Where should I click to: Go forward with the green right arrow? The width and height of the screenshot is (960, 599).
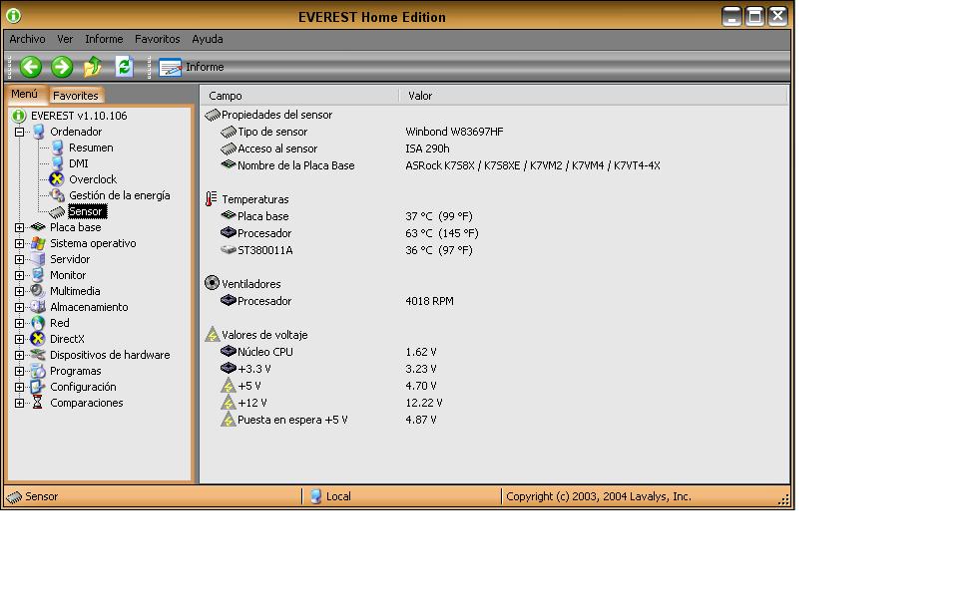pyautogui.click(x=62, y=67)
